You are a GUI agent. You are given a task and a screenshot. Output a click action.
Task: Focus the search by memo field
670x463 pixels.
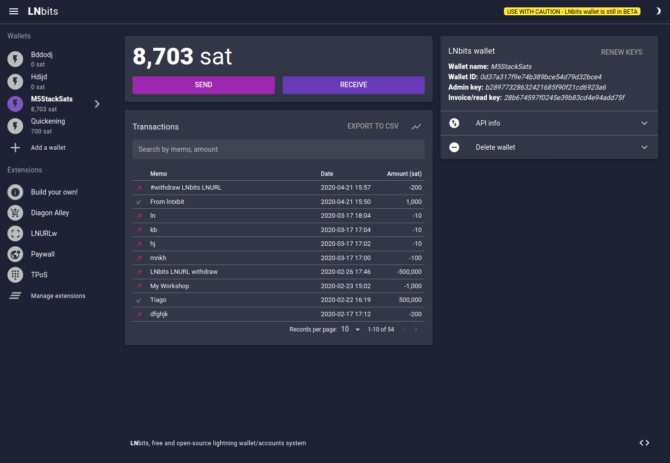(x=278, y=149)
